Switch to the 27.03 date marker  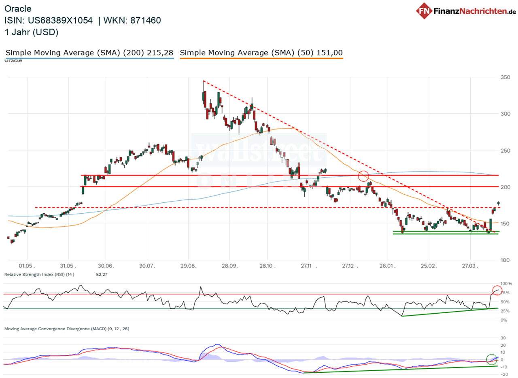(469, 266)
